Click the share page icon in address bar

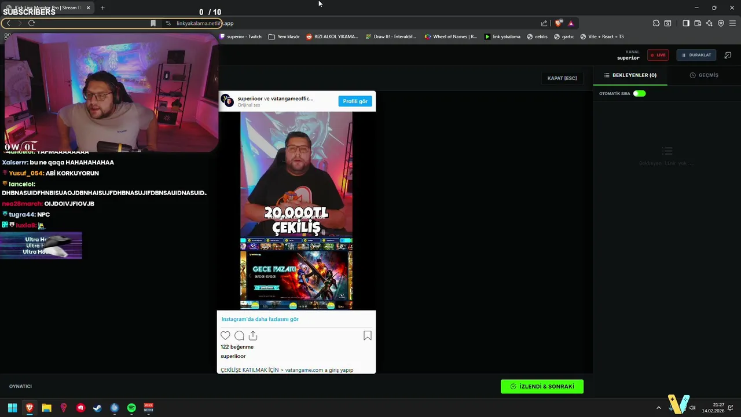(x=544, y=23)
